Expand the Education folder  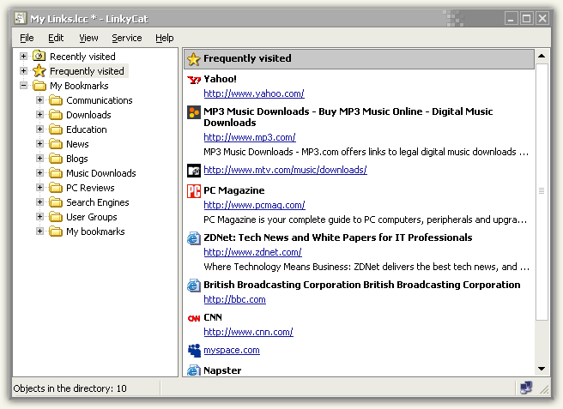point(39,129)
